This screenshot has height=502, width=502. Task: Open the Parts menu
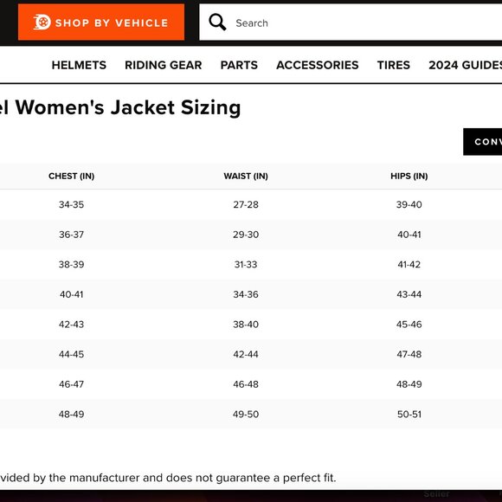pos(239,65)
